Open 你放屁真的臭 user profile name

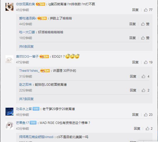click(x=25, y=4)
